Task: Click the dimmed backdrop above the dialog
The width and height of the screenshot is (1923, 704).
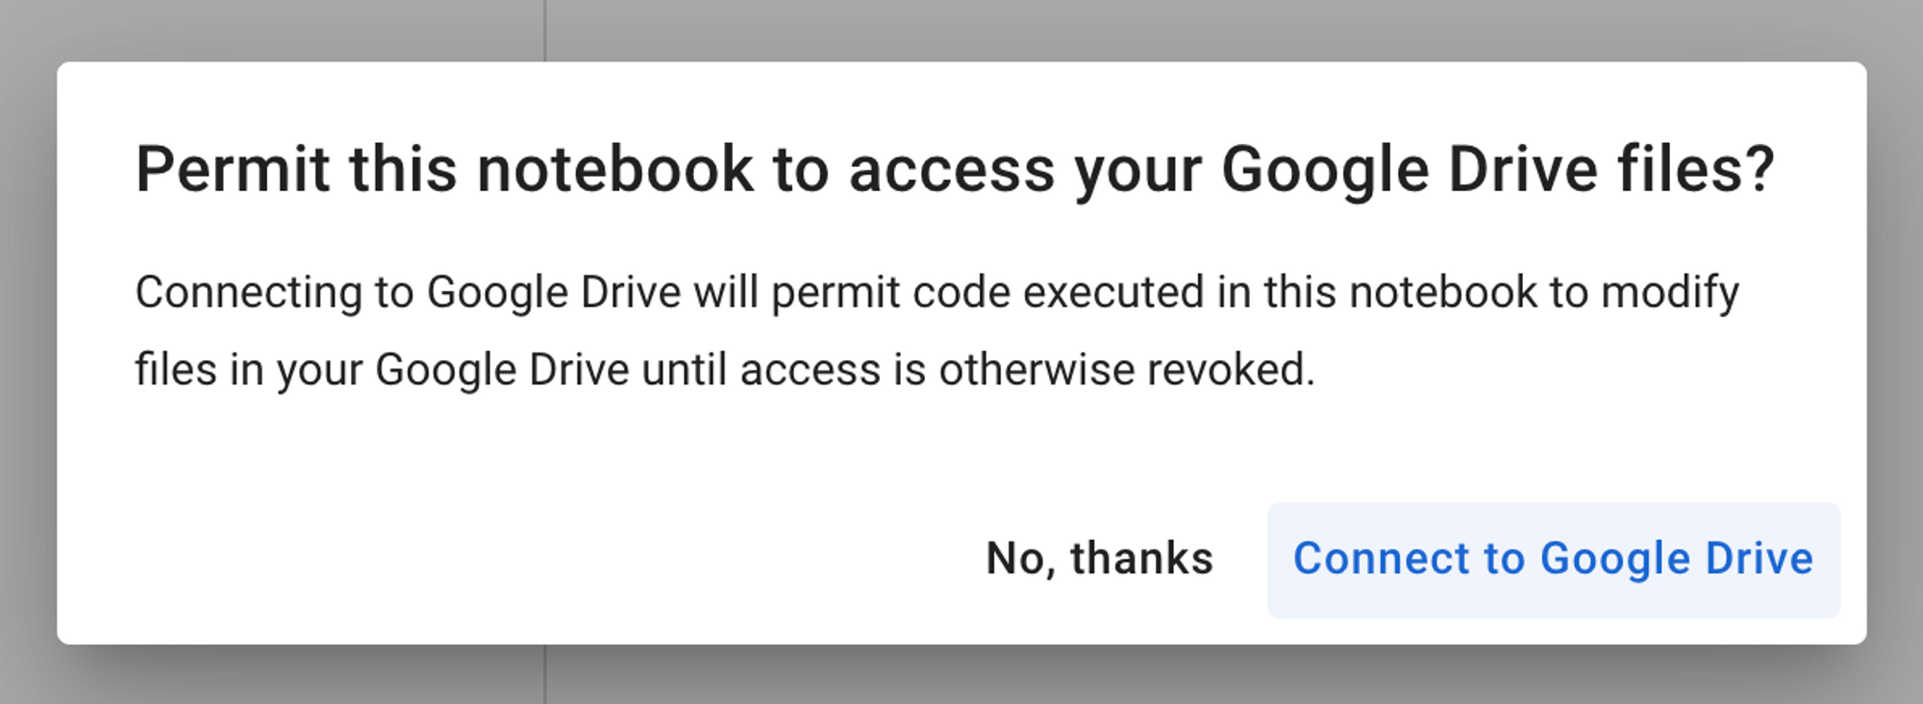Action: [x=961, y=29]
